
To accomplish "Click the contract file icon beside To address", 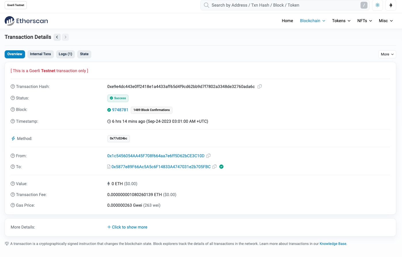I will tap(109, 167).
